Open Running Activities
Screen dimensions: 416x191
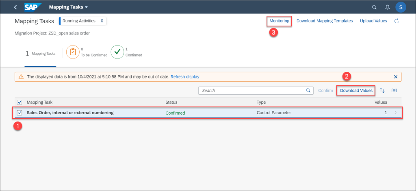pyautogui.click(x=83, y=21)
